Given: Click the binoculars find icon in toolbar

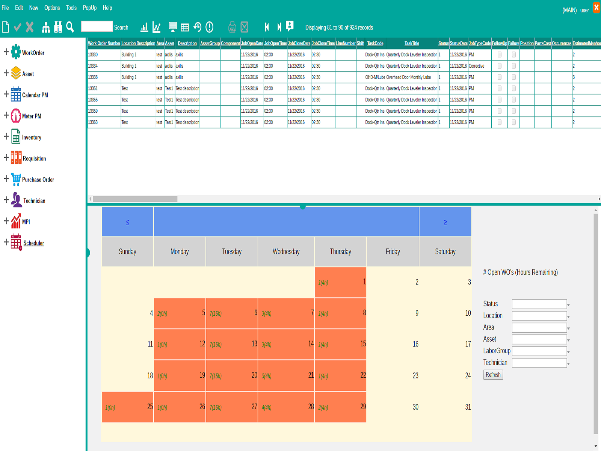Looking at the screenshot, I should [58, 27].
